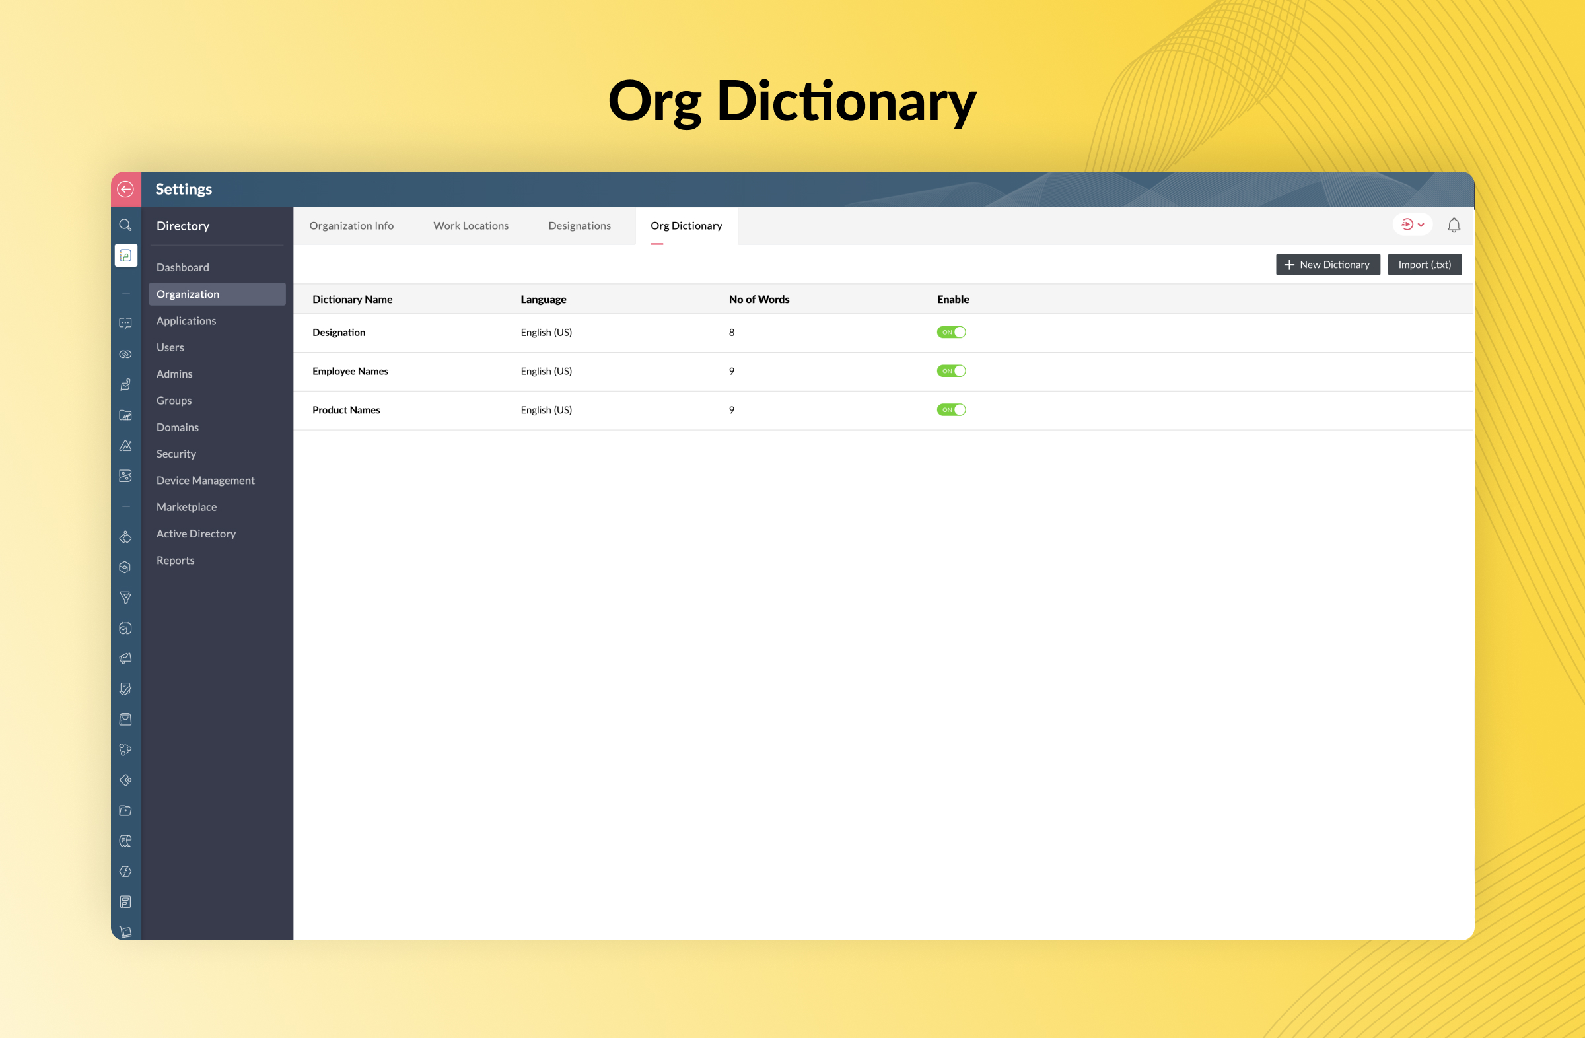Image resolution: width=1585 pixels, height=1038 pixels.
Task: Open the notifications bell
Action: coord(1454,225)
